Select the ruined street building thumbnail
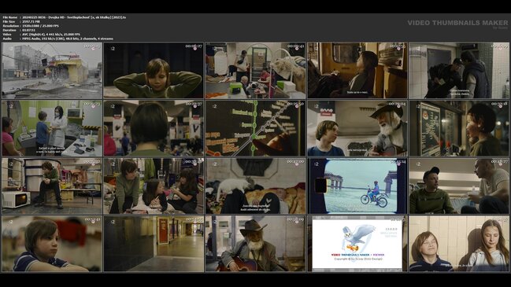511x287 pixels. (52, 71)
